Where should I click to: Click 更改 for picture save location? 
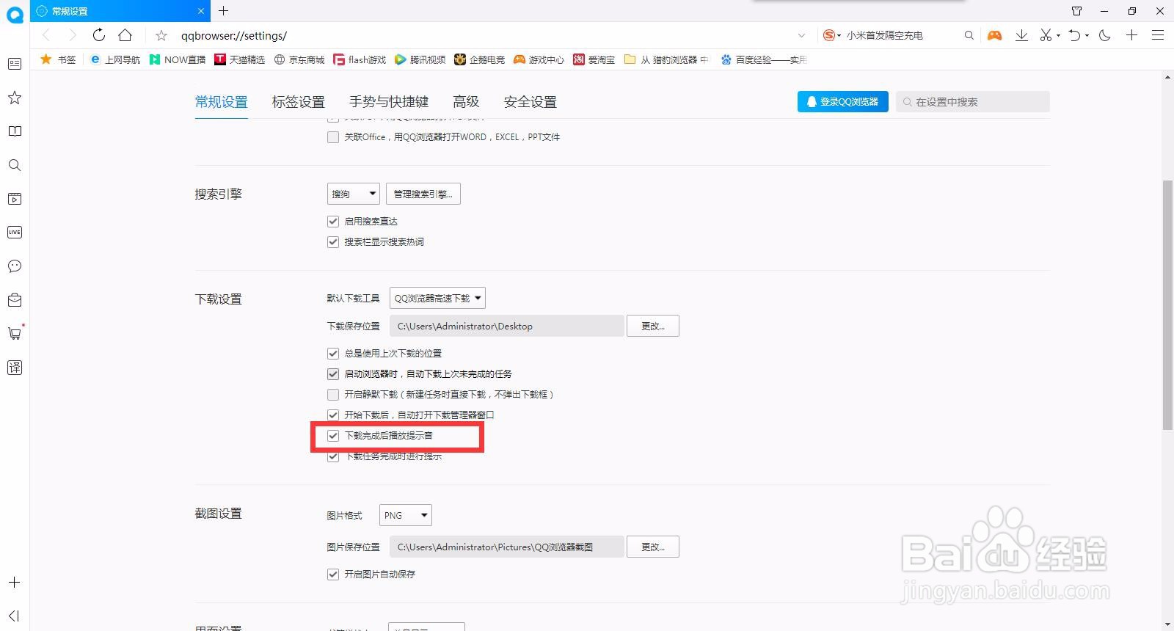click(653, 547)
